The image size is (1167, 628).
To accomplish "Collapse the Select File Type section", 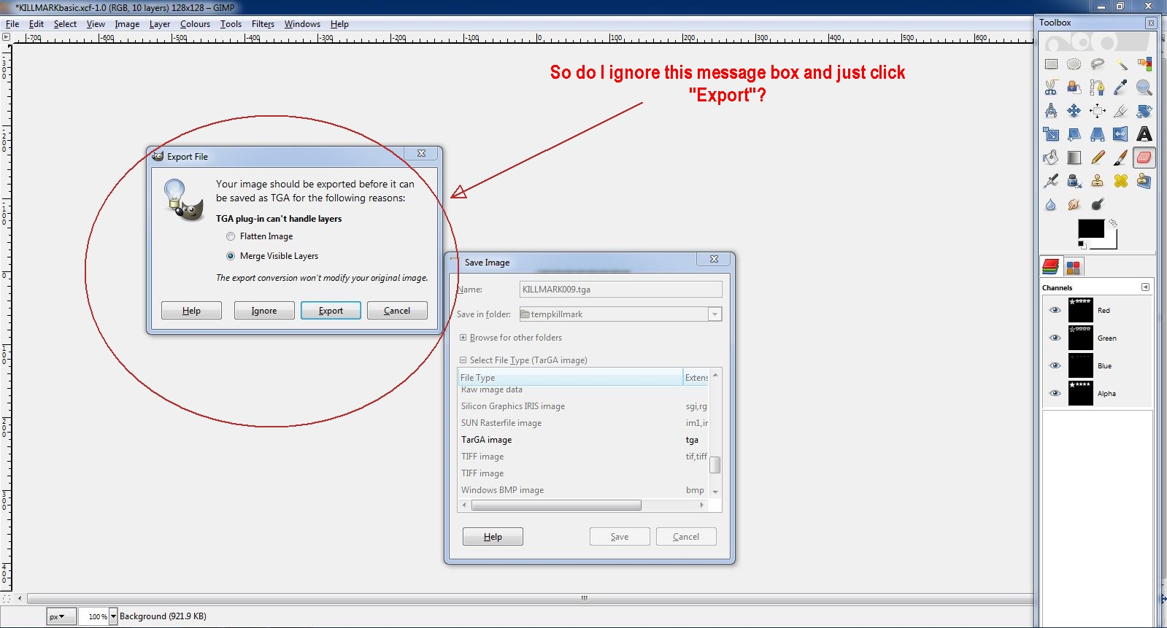I will (463, 360).
